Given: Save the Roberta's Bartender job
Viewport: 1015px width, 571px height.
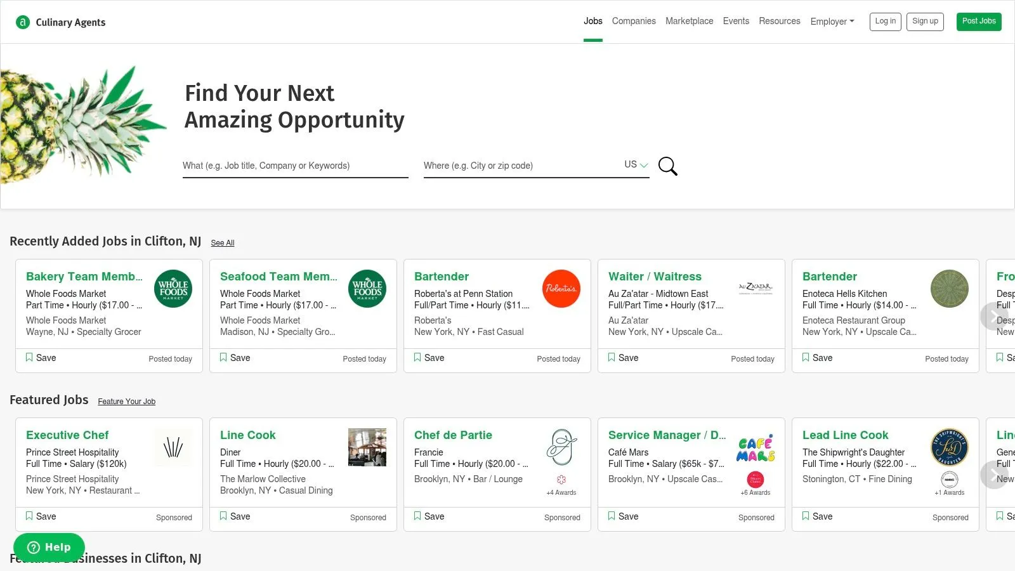Looking at the screenshot, I should (x=429, y=358).
